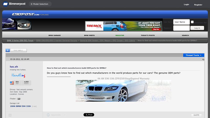Click the Post Reply button
Image resolution: width=210 pixels, height=118 pixels.
click(18, 50)
